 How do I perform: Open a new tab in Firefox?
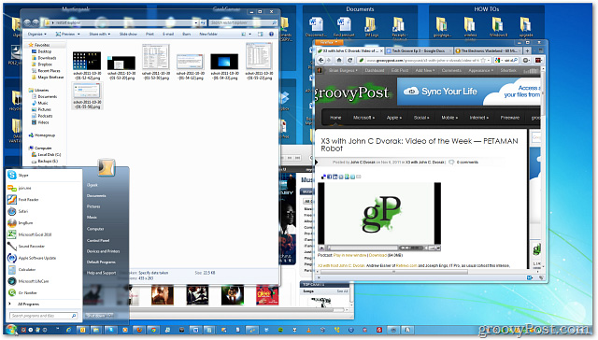tap(527, 50)
